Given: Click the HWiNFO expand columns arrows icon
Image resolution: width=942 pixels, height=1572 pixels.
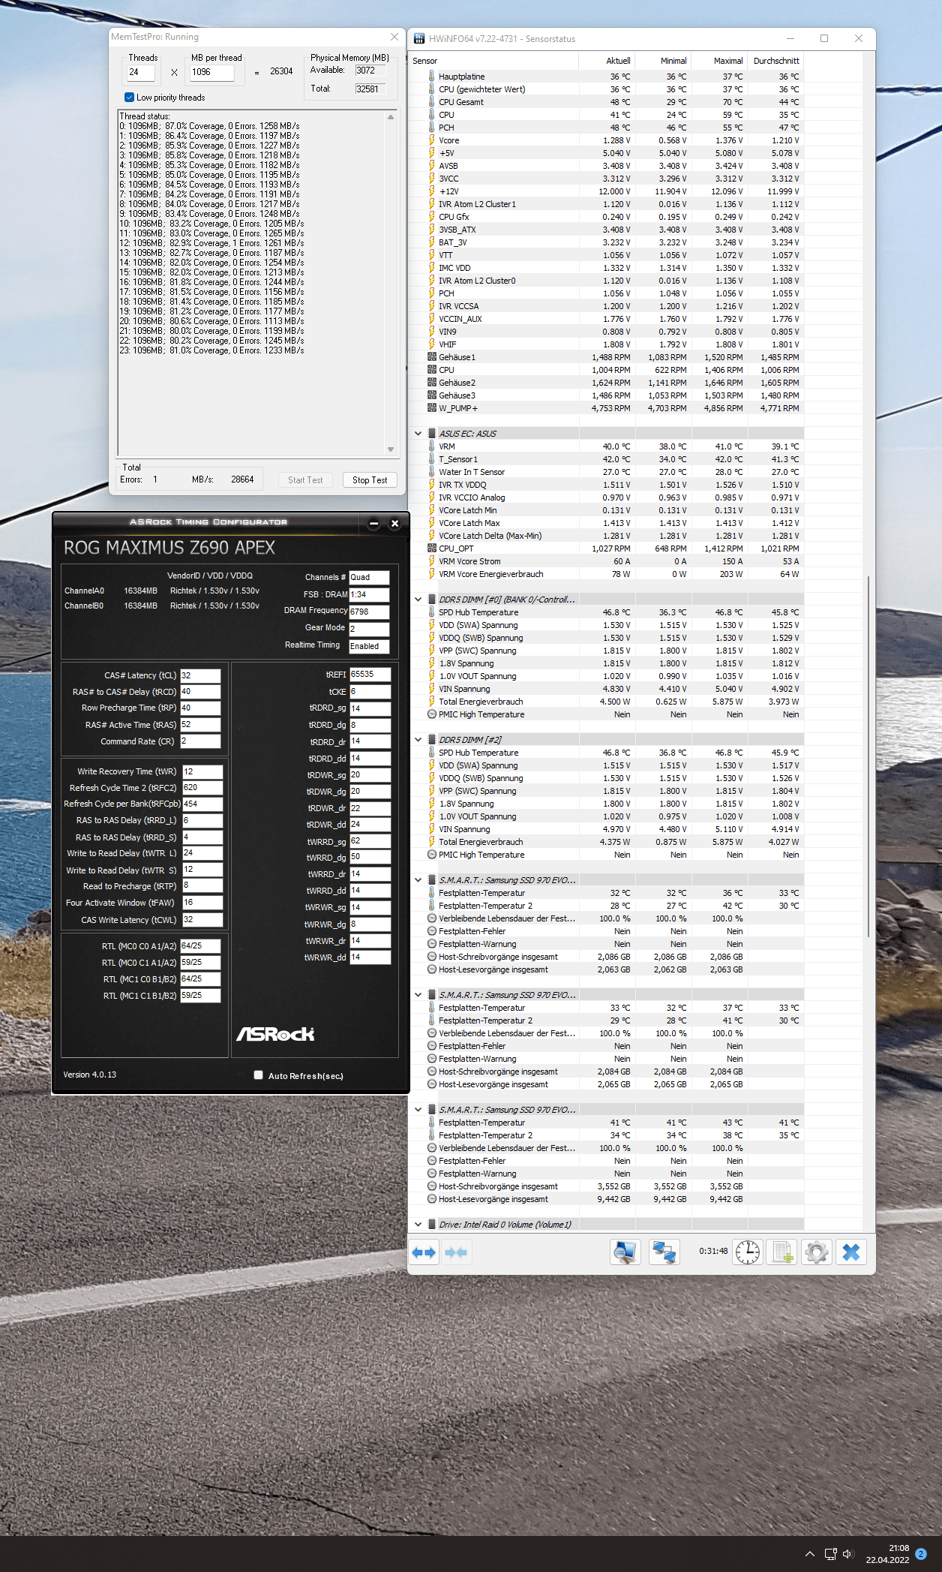Looking at the screenshot, I should point(424,1252).
